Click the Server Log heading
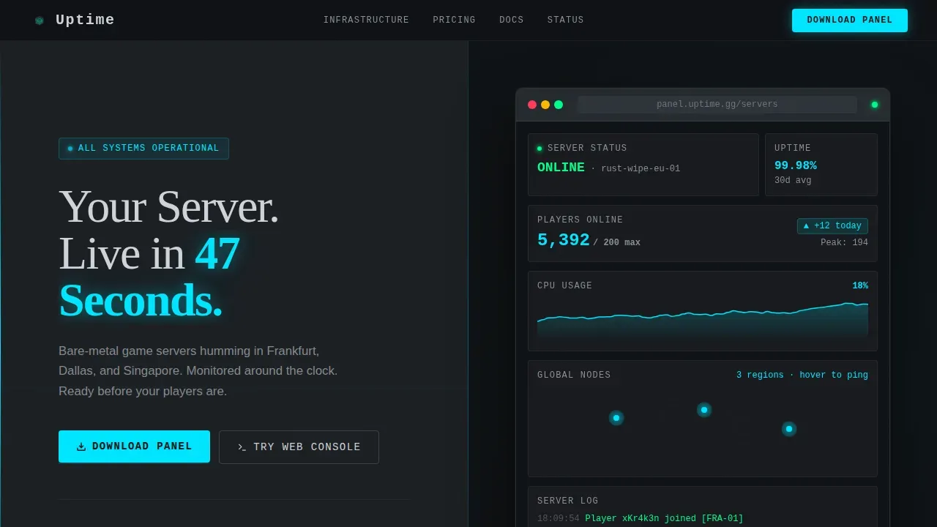Viewport: 937px width, 527px height. pos(568,501)
